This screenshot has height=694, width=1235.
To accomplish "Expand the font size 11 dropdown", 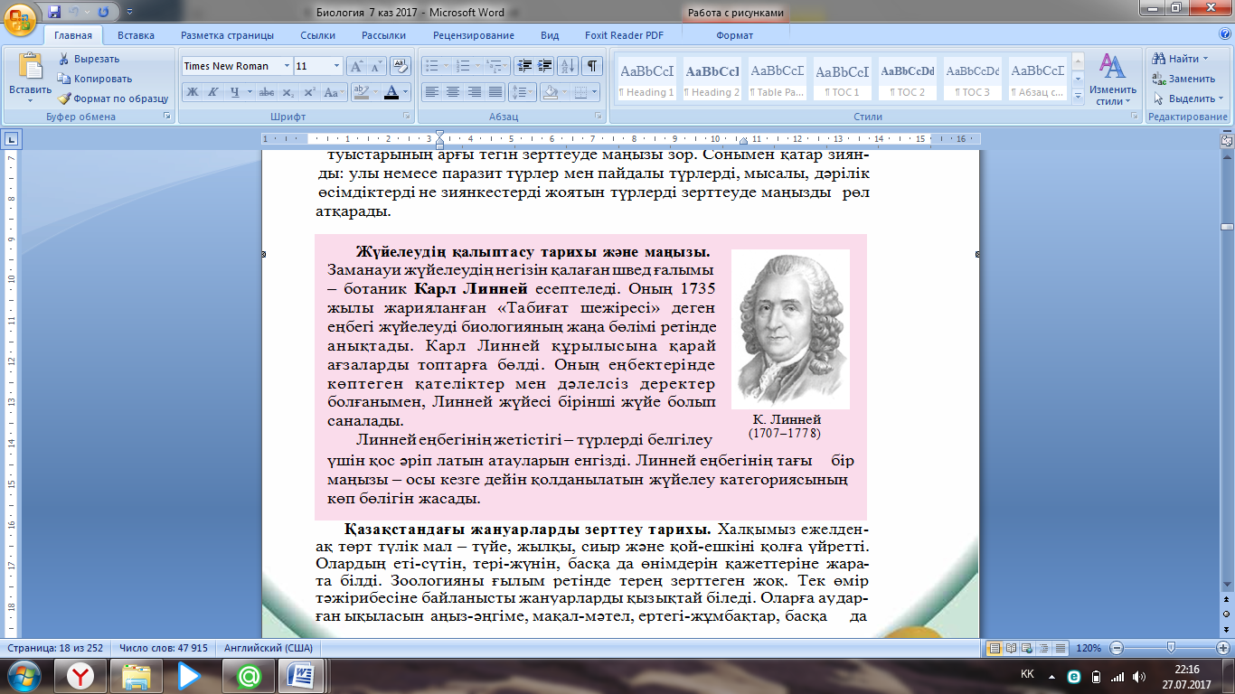I will pos(336,66).
